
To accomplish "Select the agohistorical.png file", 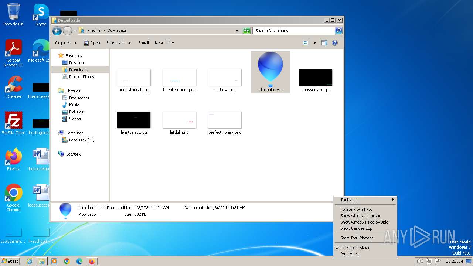I will (134, 81).
